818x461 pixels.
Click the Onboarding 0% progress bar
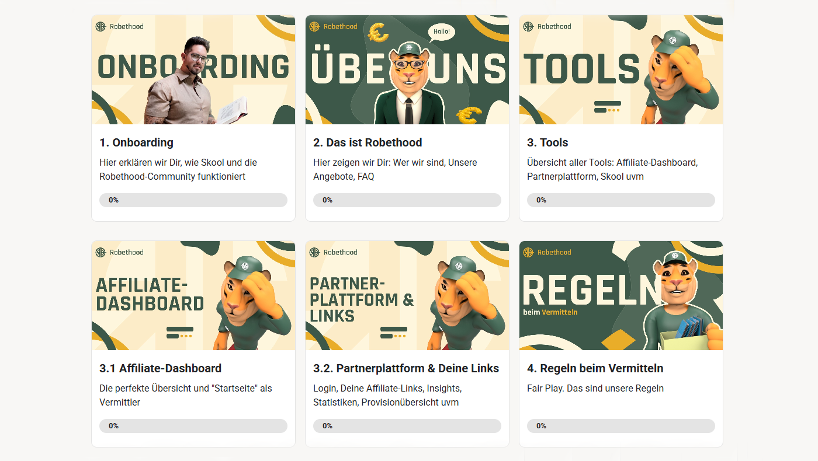point(193,200)
